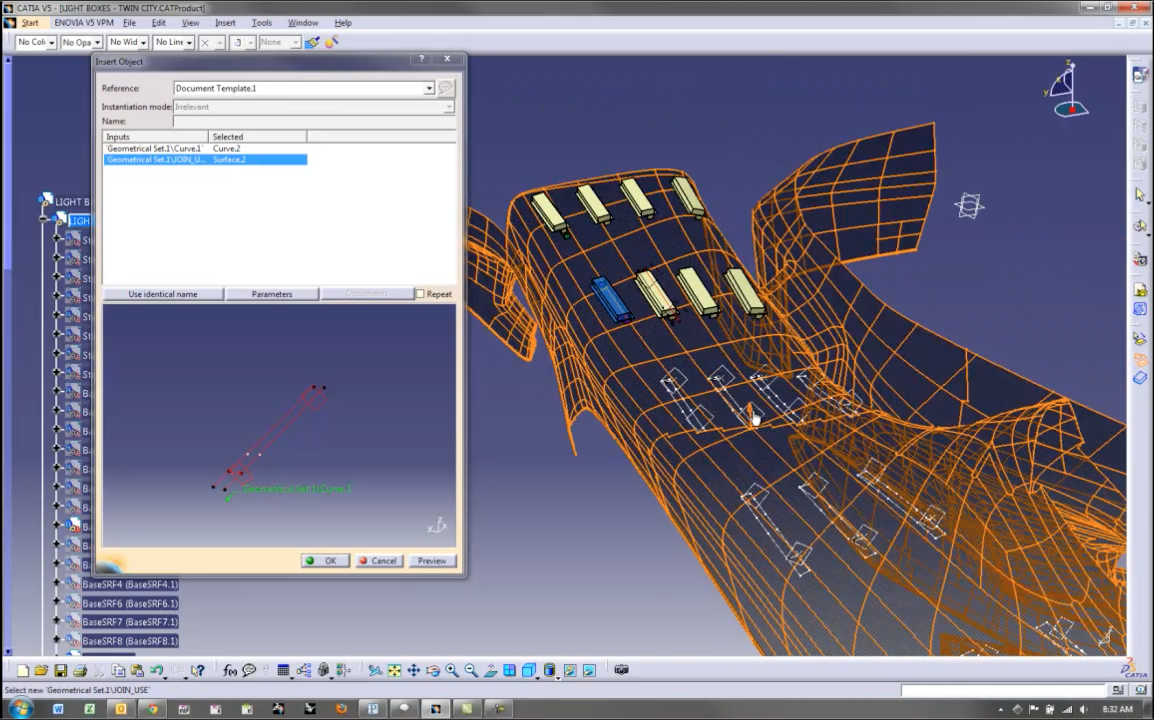
Task: Open the Tools menu
Action: click(x=261, y=23)
